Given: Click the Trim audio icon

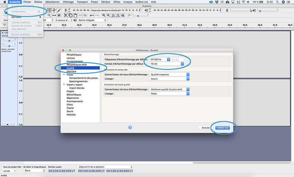Looking at the screenshot, I should pyautogui.click(x=80, y=16).
